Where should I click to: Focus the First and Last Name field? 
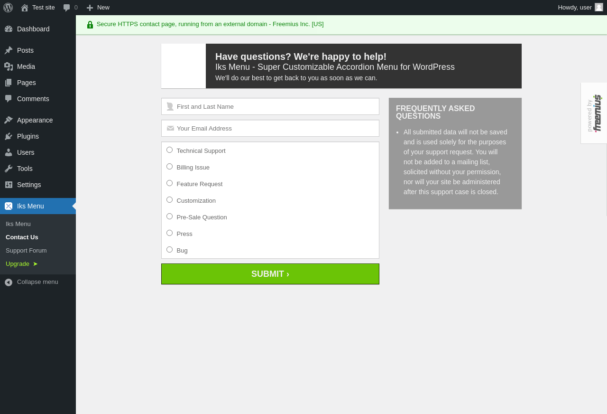[270, 106]
